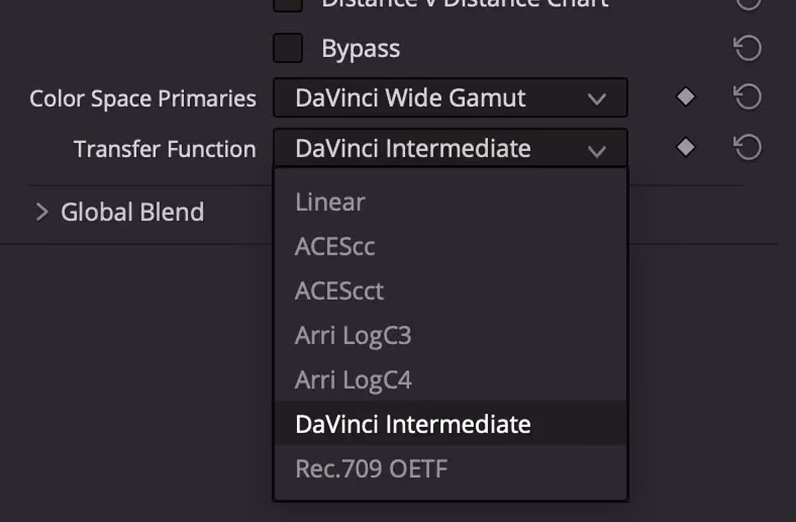This screenshot has height=522, width=796.
Task: Pick Arri LogC3 from the list
Action: (x=353, y=336)
